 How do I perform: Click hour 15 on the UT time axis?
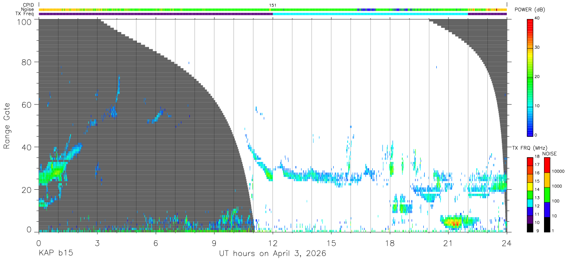tap(331, 243)
